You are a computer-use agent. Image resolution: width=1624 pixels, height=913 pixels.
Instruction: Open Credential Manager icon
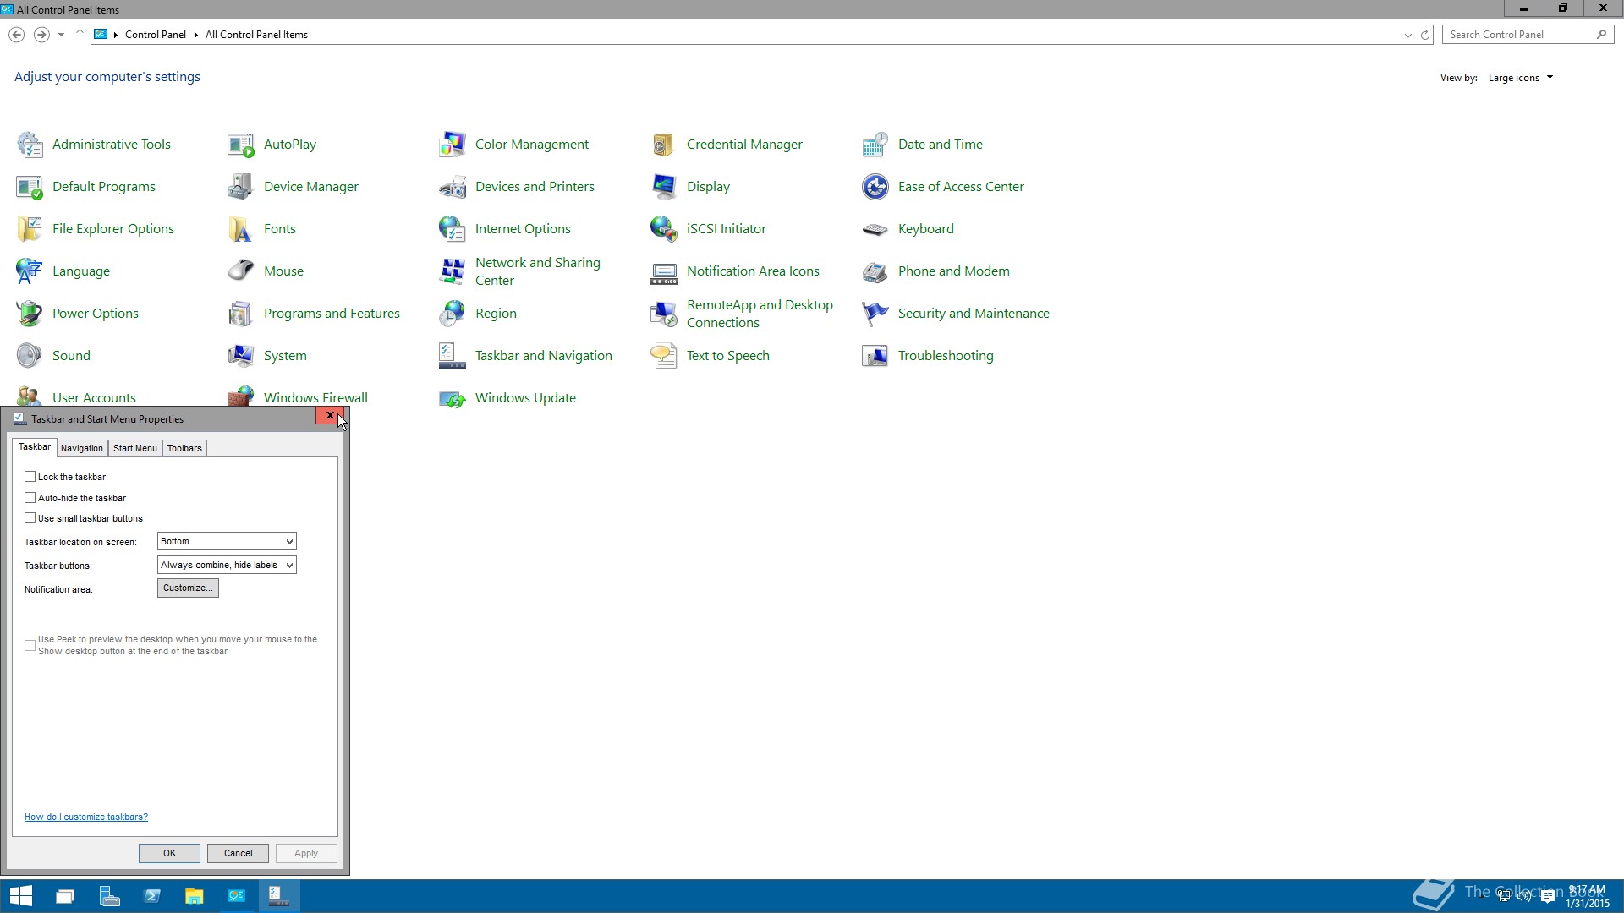click(664, 145)
